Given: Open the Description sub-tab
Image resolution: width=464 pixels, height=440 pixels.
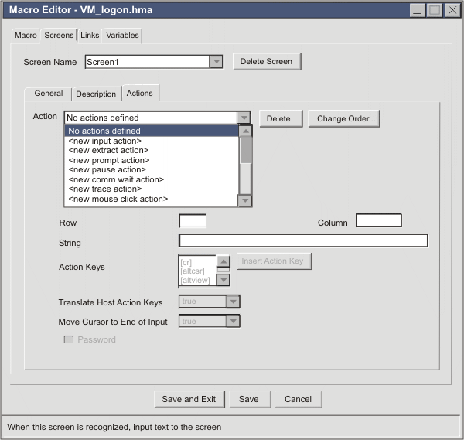Looking at the screenshot, I should click(x=96, y=94).
